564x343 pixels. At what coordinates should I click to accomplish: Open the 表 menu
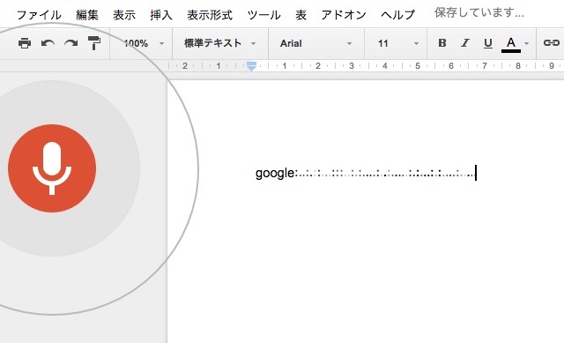click(x=301, y=15)
